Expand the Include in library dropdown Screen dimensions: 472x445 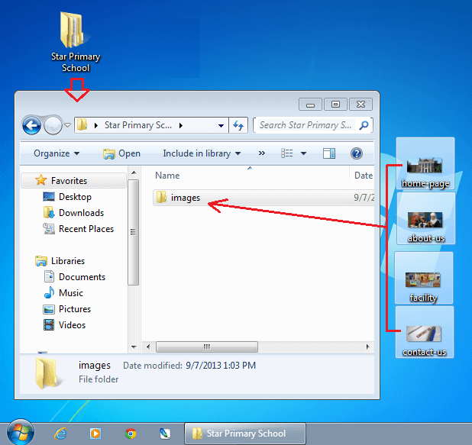coord(202,153)
